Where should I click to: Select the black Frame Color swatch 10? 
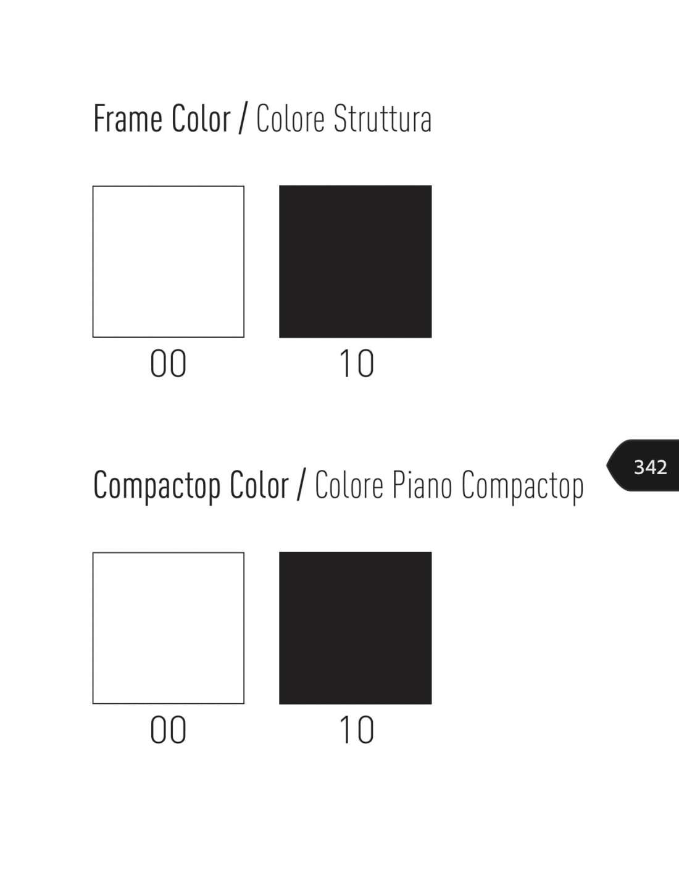(355, 262)
